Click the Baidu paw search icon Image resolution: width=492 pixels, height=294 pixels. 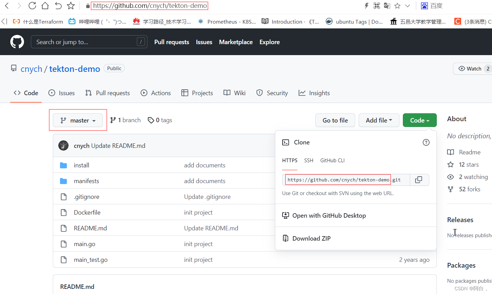pos(424,5)
